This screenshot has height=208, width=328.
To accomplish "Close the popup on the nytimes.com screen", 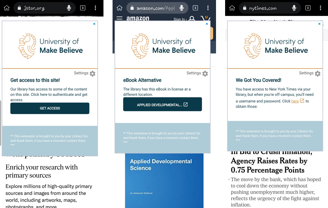I will click(x=319, y=24).
